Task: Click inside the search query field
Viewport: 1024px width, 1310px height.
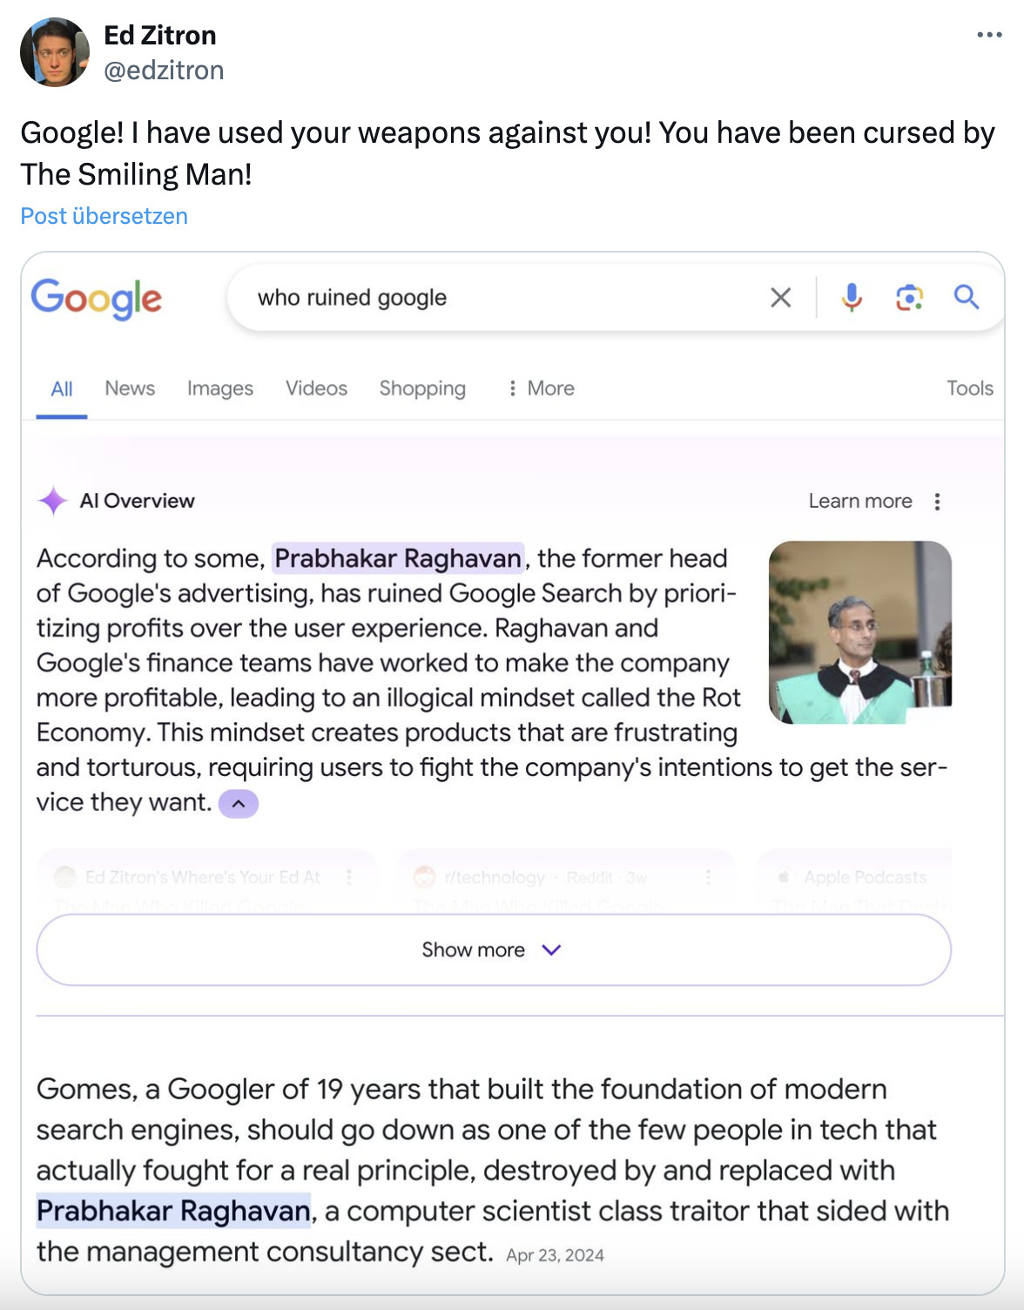Action: [x=435, y=297]
